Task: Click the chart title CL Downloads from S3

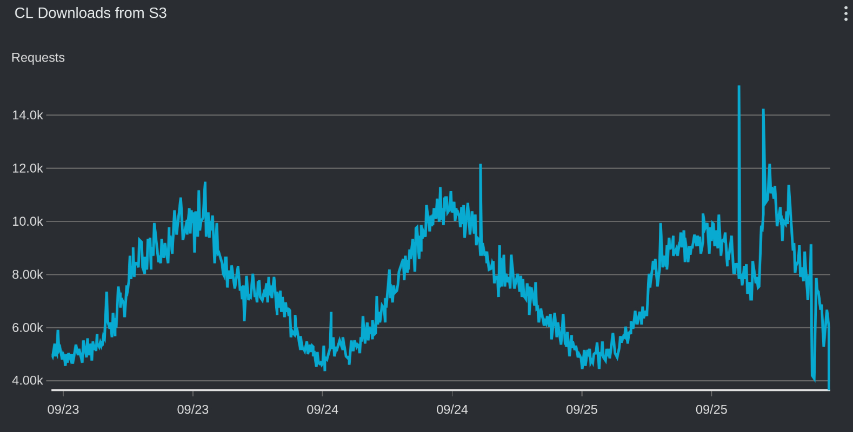Action: click(90, 13)
